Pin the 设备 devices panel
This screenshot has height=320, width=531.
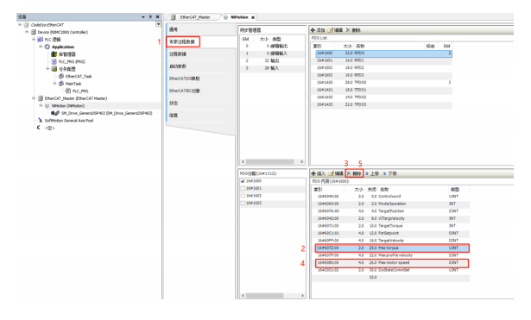[x=151, y=16]
